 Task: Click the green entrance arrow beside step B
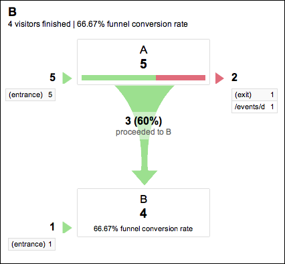(x=67, y=227)
